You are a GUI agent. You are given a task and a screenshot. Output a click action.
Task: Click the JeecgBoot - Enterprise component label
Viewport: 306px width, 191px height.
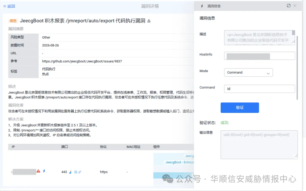click(x=180, y=162)
